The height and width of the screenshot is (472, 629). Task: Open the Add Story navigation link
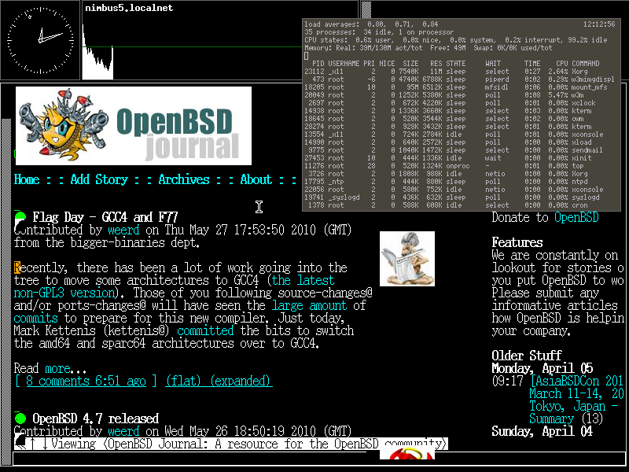[99, 179]
